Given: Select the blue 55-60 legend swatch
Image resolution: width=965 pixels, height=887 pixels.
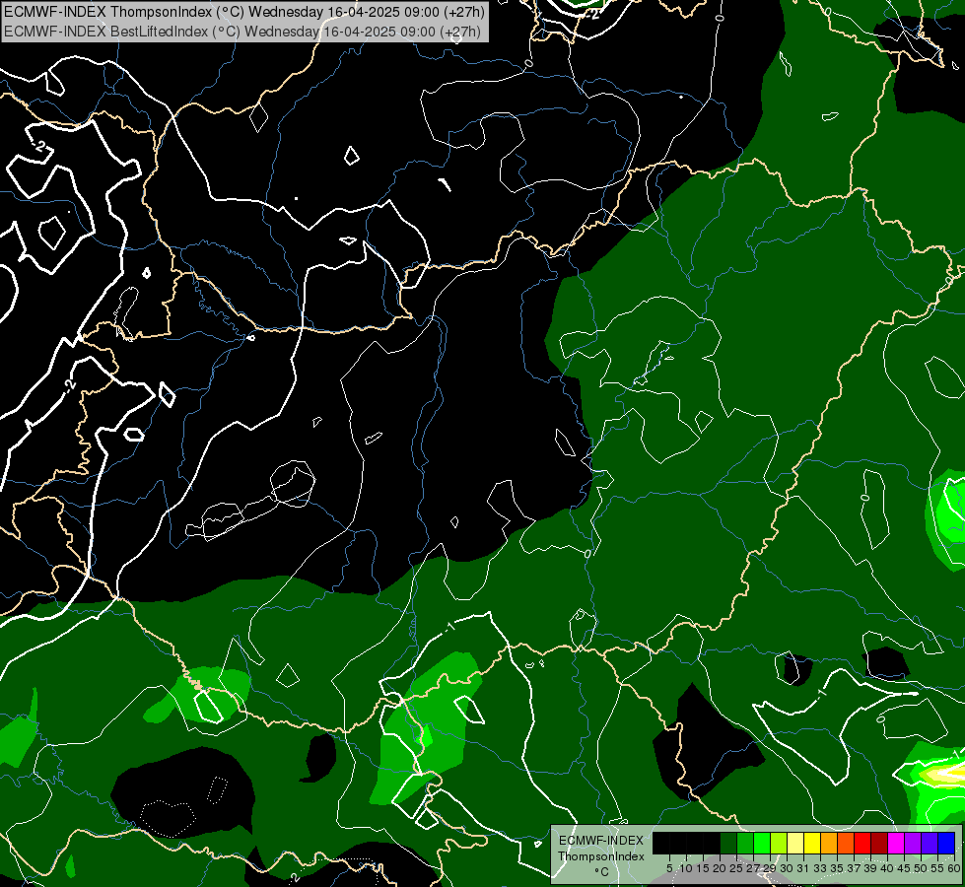Looking at the screenshot, I should click(x=946, y=844).
